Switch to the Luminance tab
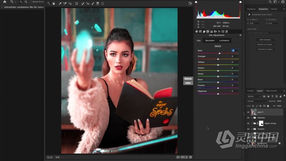This screenshot has width=286, height=161. coord(224,41)
